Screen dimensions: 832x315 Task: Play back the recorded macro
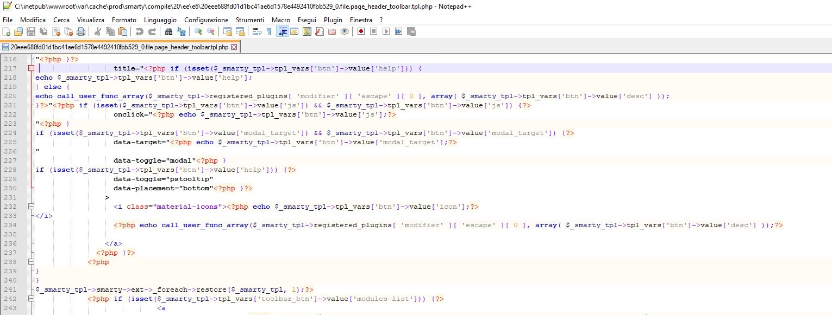coord(386,31)
